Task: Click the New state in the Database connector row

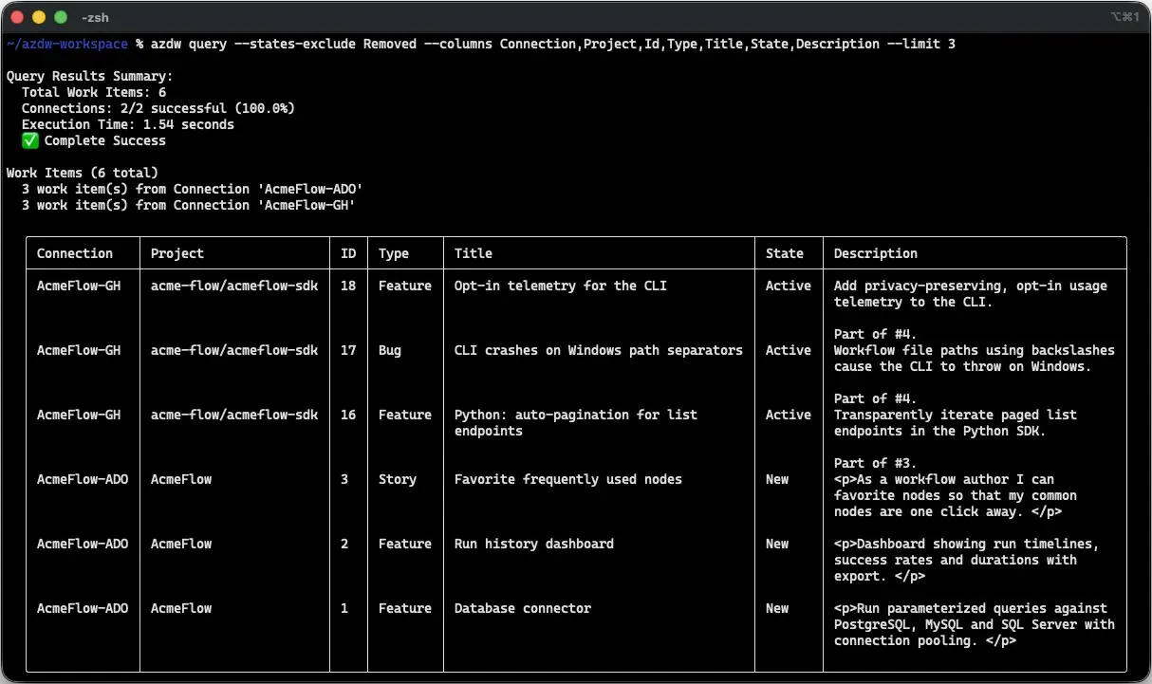Action: (x=777, y=608)
